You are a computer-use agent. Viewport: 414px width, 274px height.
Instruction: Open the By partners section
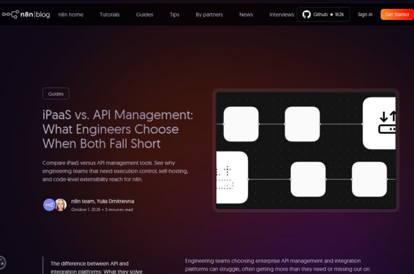click(209, 15)
